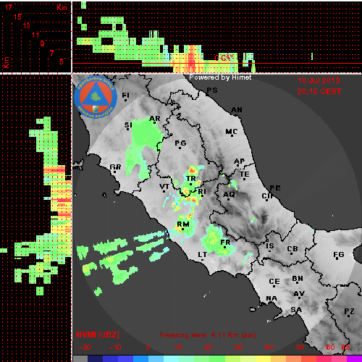The width and height of the screenshot is (362, 362).
Task: Click the FI city label
Action: click(x=126, y=96)
